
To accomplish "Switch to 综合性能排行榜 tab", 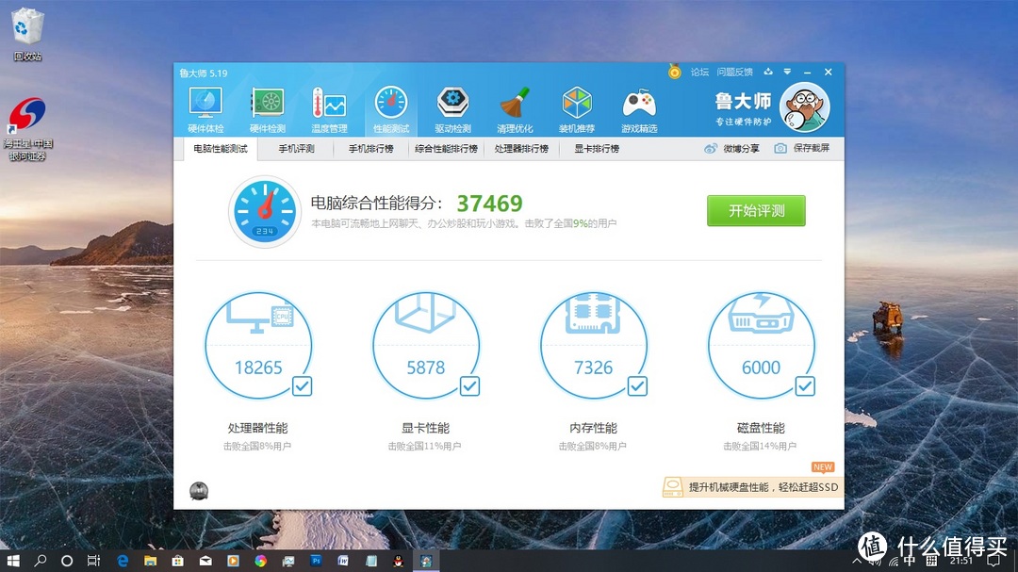I will [x=446, y=149].
